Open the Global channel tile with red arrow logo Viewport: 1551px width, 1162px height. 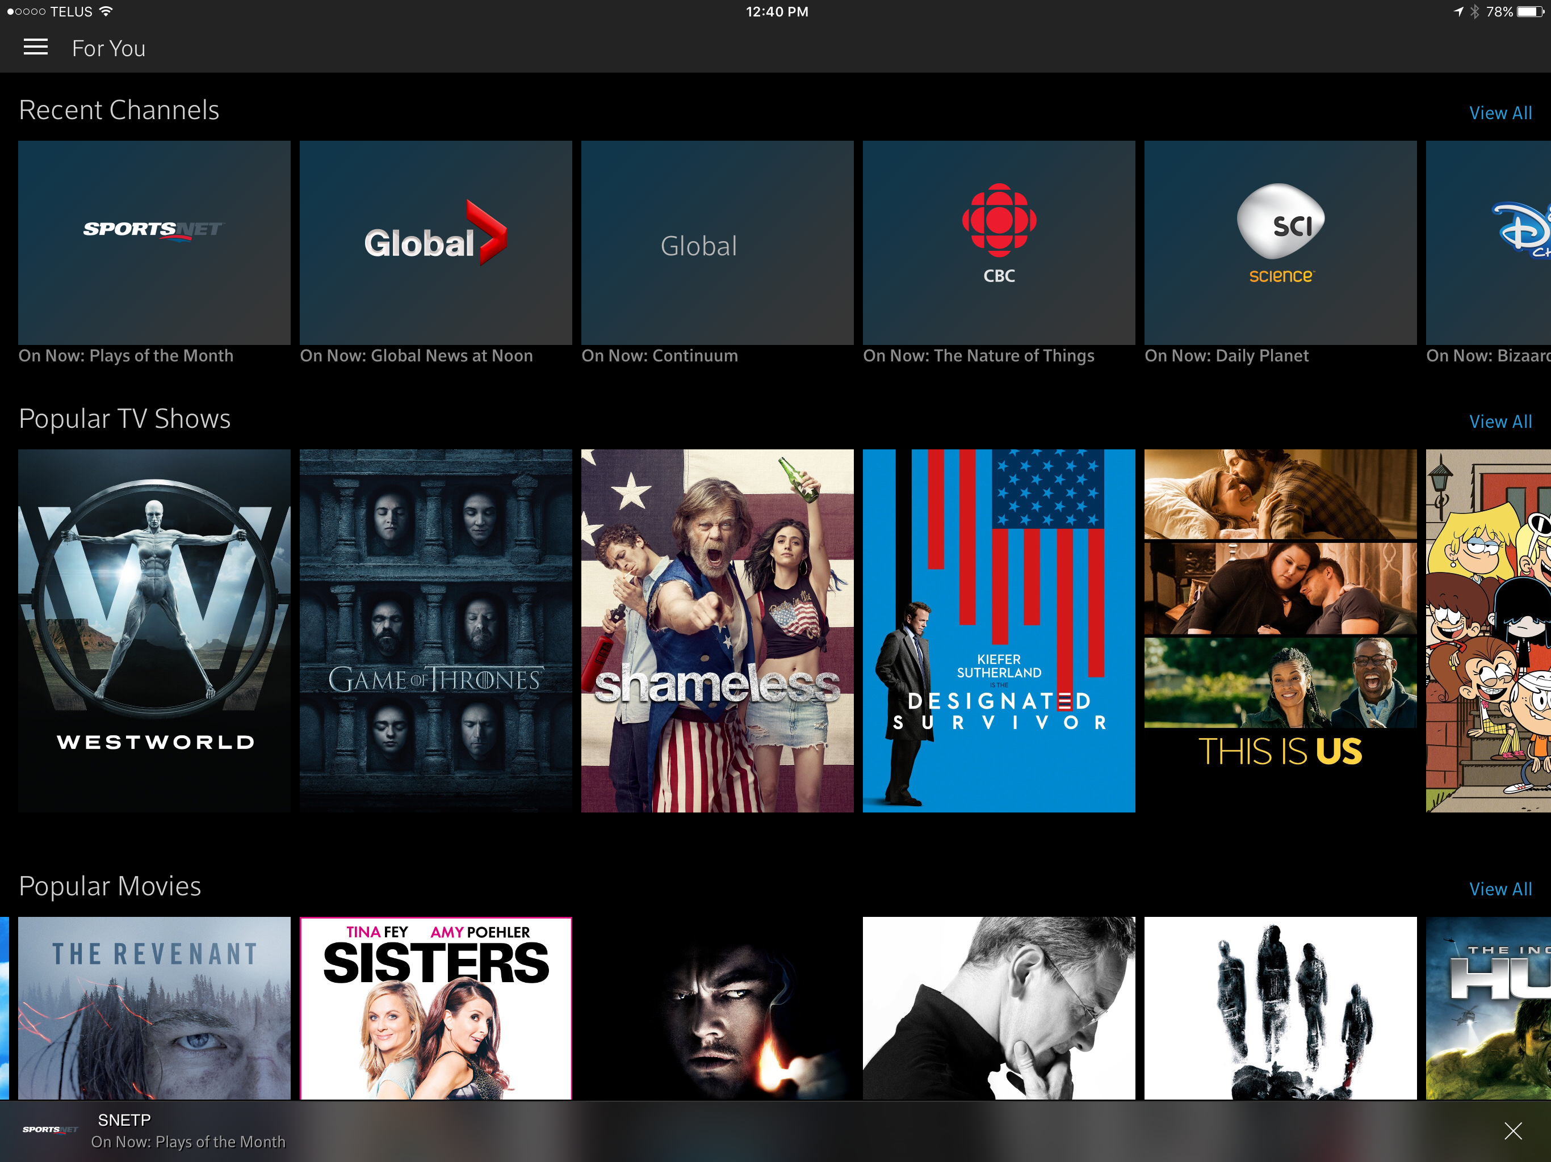435,242
